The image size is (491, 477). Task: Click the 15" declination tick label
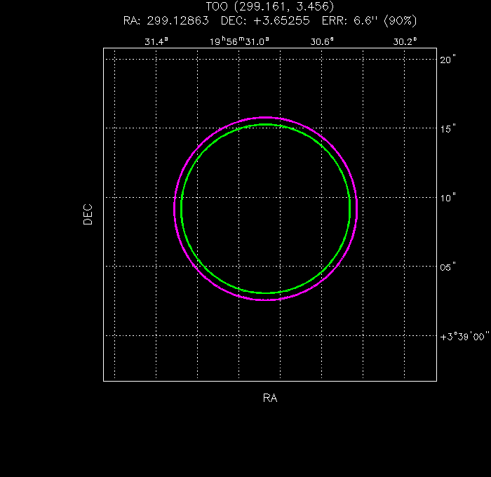point(448,128)
